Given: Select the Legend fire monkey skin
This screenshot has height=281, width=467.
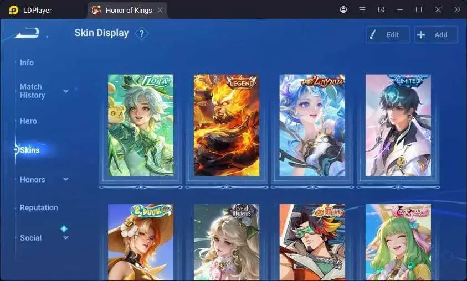Looking at the screenshot, I should coord(227,125).
